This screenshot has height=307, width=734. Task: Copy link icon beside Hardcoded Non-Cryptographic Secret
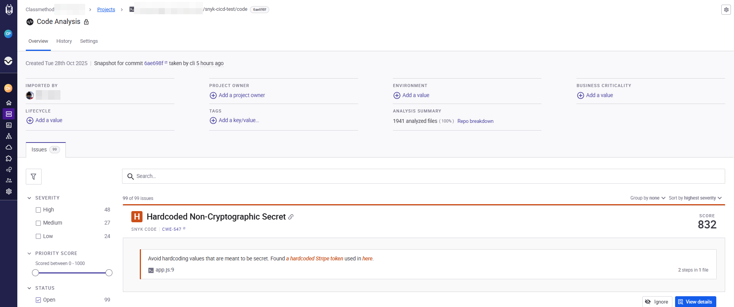click(291, 217)
